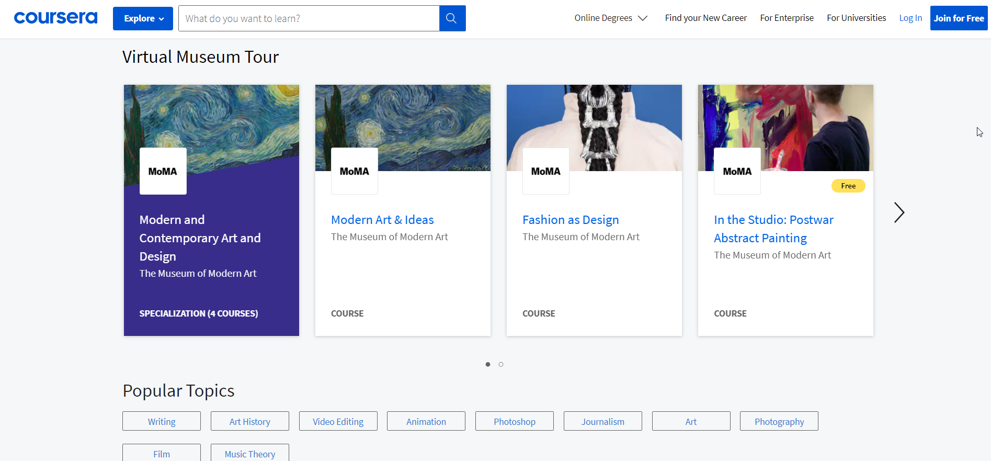Select the Video Editing topic

(x=338, y=421)
